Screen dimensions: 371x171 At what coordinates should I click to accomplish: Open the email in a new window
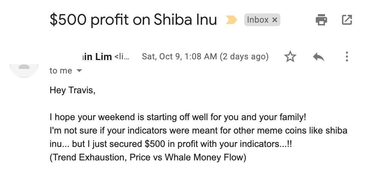point(347,19)
